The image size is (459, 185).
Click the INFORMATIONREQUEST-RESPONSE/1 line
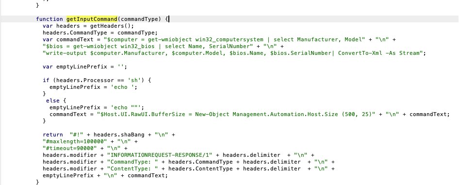coord(179,155)
